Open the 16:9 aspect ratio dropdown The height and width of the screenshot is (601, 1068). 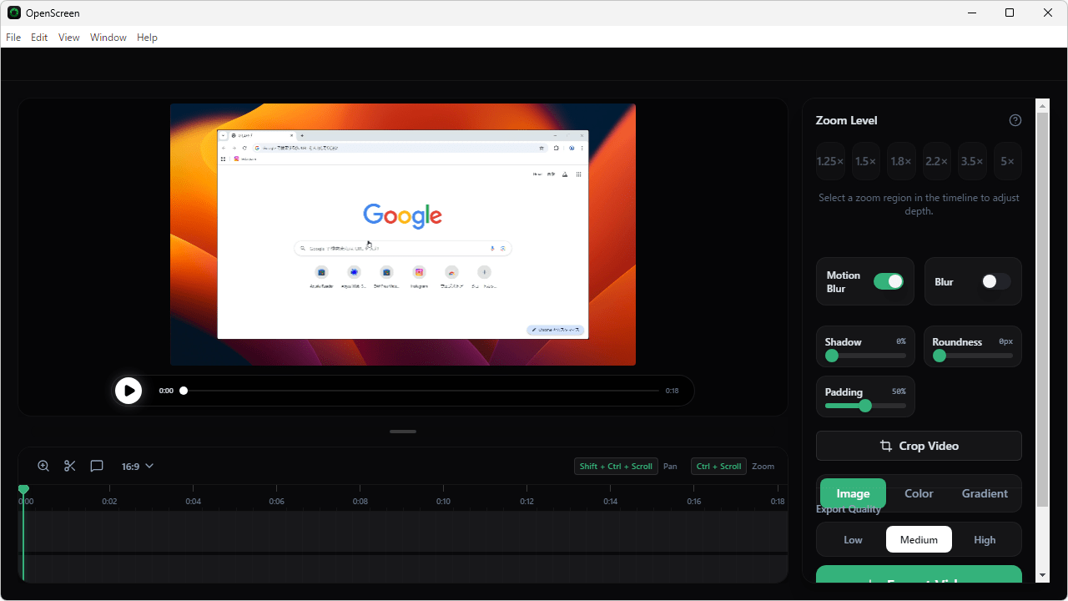pyautogui.click(x=137, y=466)
